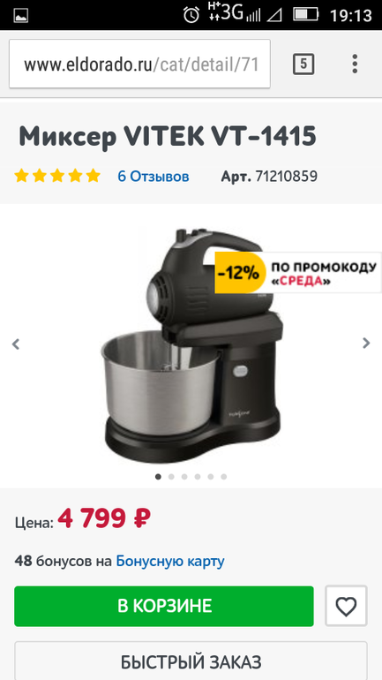
Task: Add mixer to favorites with heart icon
Action: (x=346, y=606)
